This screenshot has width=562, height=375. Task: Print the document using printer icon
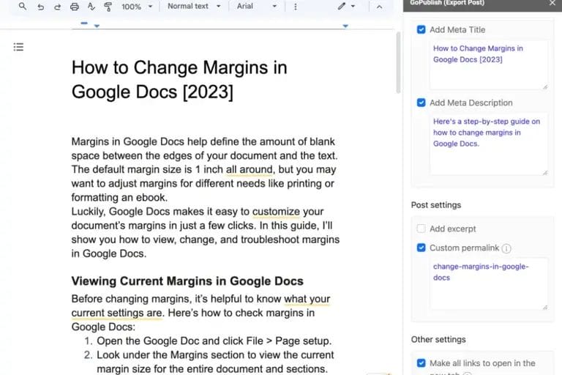75,7
